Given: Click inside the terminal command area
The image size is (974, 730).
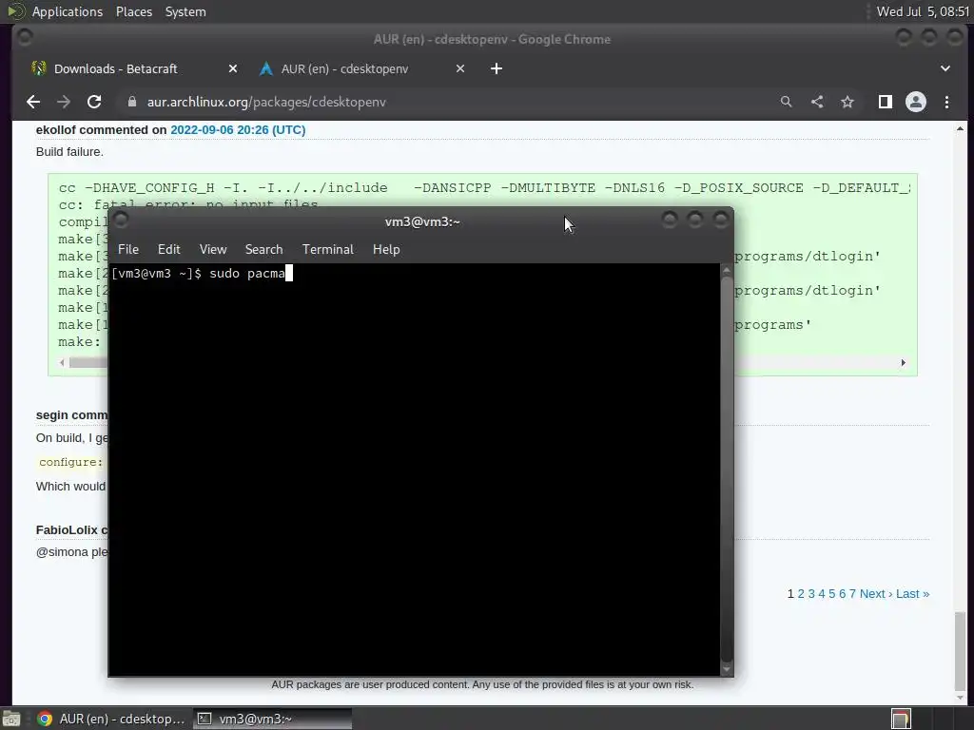Looking at the screenshot, I should pos(414,470).
